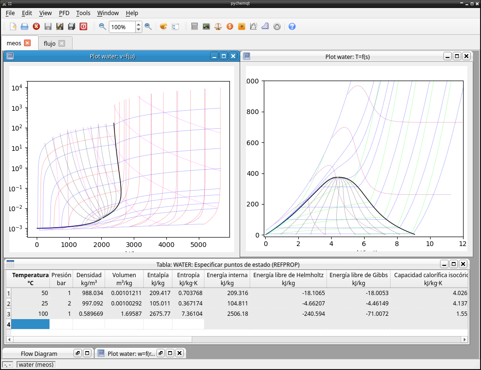Increase zoom with the spinbox up arrow
The height and width of the screenshot is (370, 481).
139,24
